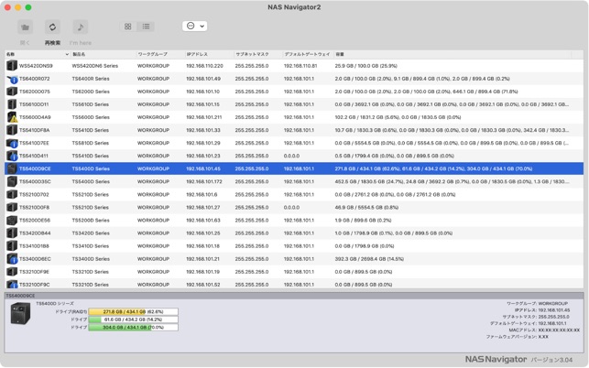Click the TS5400D35C device icon
Screen dimensions: 589x368
(12, 182)
